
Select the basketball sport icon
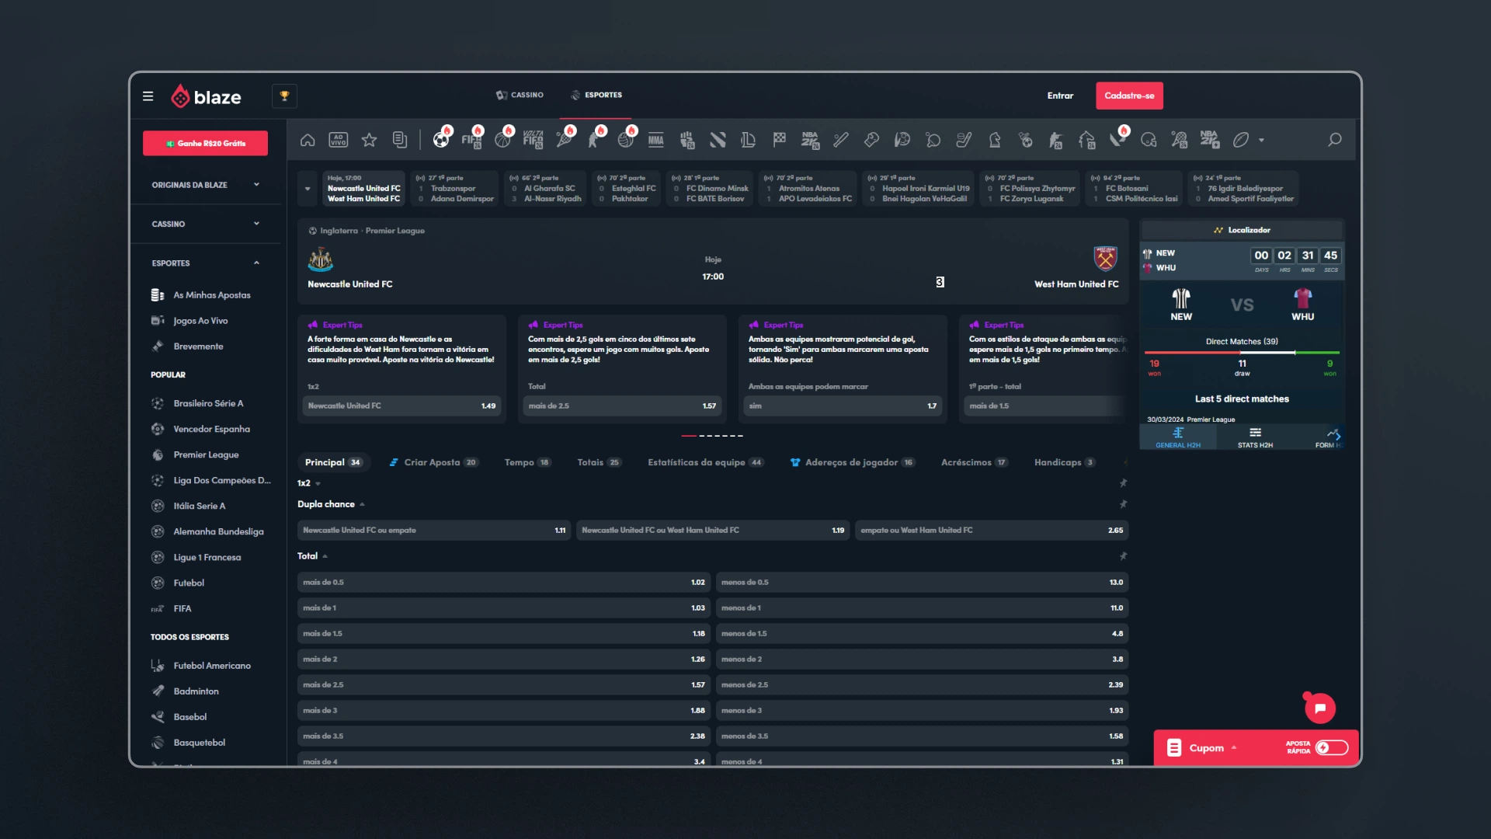click(503, 140)
